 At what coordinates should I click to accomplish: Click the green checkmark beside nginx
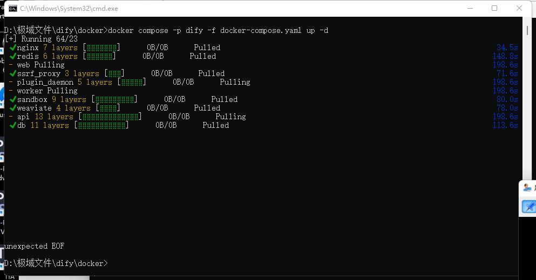tap(13, 47)
